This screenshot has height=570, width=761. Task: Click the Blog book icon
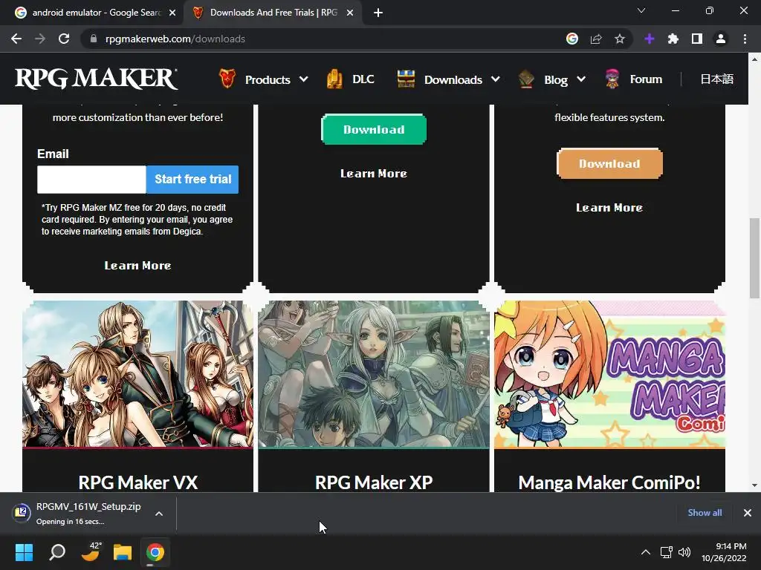click(526, 79)
